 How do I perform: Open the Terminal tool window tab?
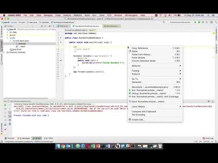coord(10,138)
